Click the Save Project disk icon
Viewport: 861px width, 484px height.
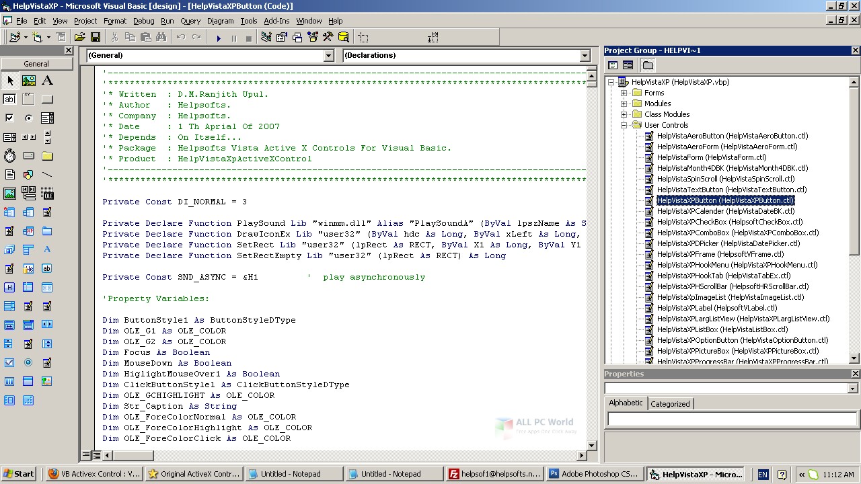pyautogui.click(x=95, y=38)
